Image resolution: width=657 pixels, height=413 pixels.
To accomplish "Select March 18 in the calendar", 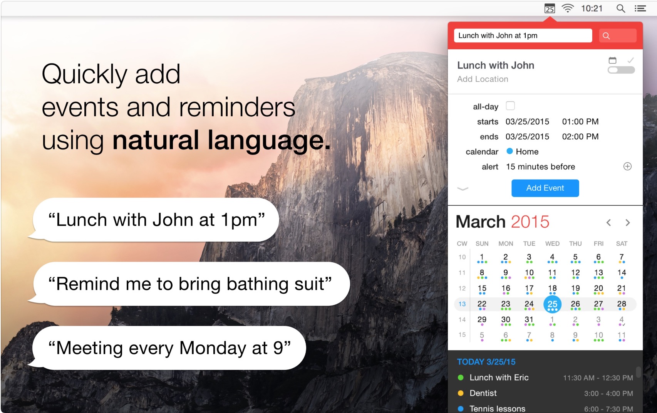I will coord(552,289).
